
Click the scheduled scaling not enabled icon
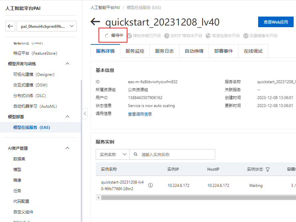tap(167, 35)
